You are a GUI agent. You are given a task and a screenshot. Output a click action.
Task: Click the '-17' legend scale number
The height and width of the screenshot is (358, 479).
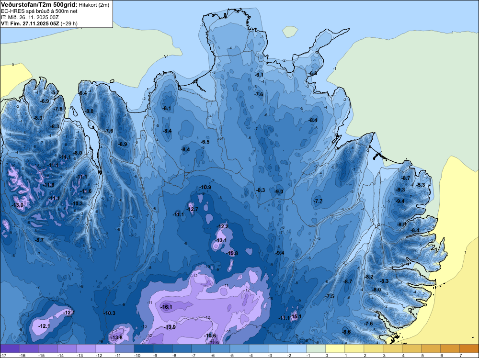tap(3, 355)
